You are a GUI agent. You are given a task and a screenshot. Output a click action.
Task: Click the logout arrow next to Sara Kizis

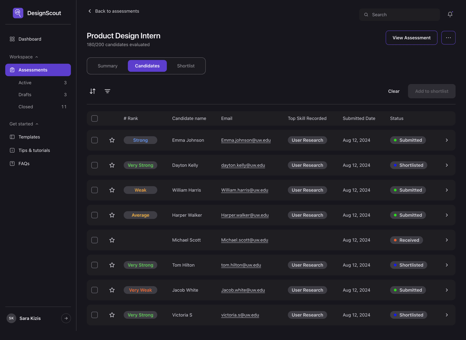[x=66, y=318]
